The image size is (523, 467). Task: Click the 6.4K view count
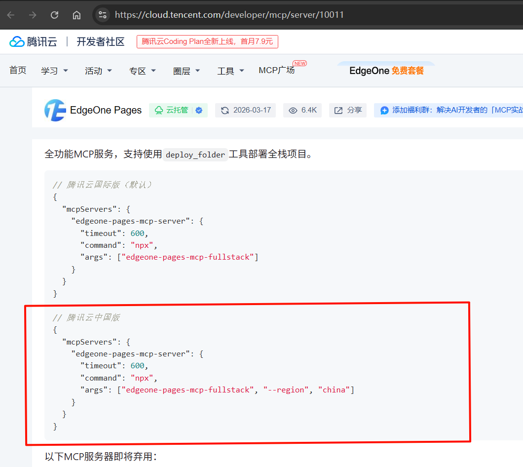[309, 110]
